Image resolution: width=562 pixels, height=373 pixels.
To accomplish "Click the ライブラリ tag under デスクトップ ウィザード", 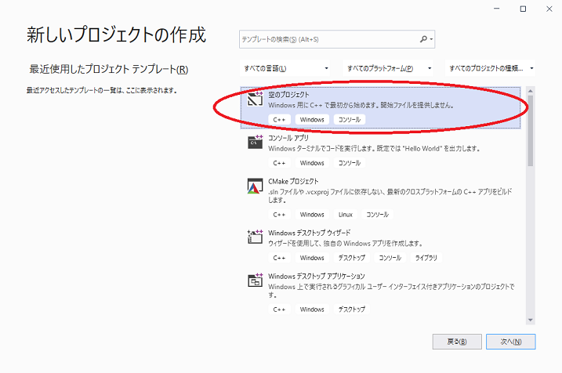I will click(x=426, y=258).
